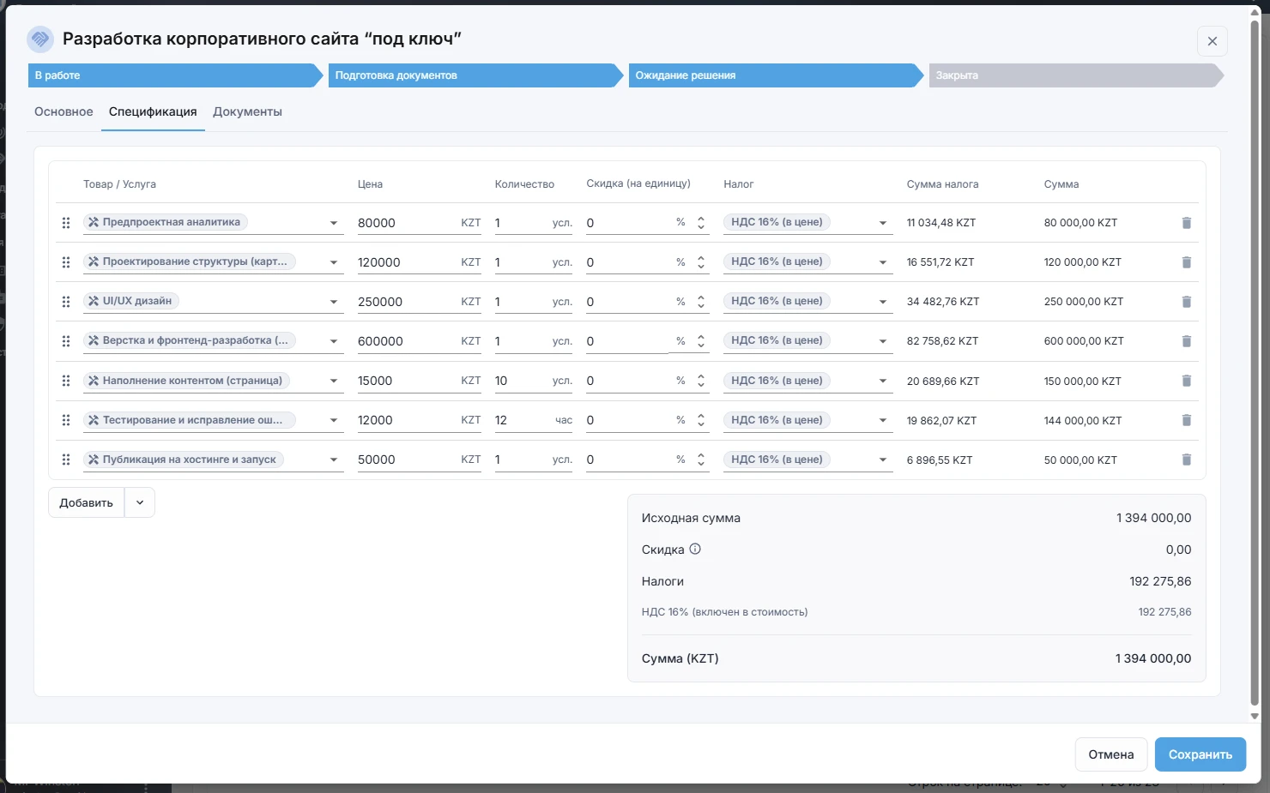
Task: Toggle discount unit for Верстка row
Action: pyautogui.click(x=700, y=341)
